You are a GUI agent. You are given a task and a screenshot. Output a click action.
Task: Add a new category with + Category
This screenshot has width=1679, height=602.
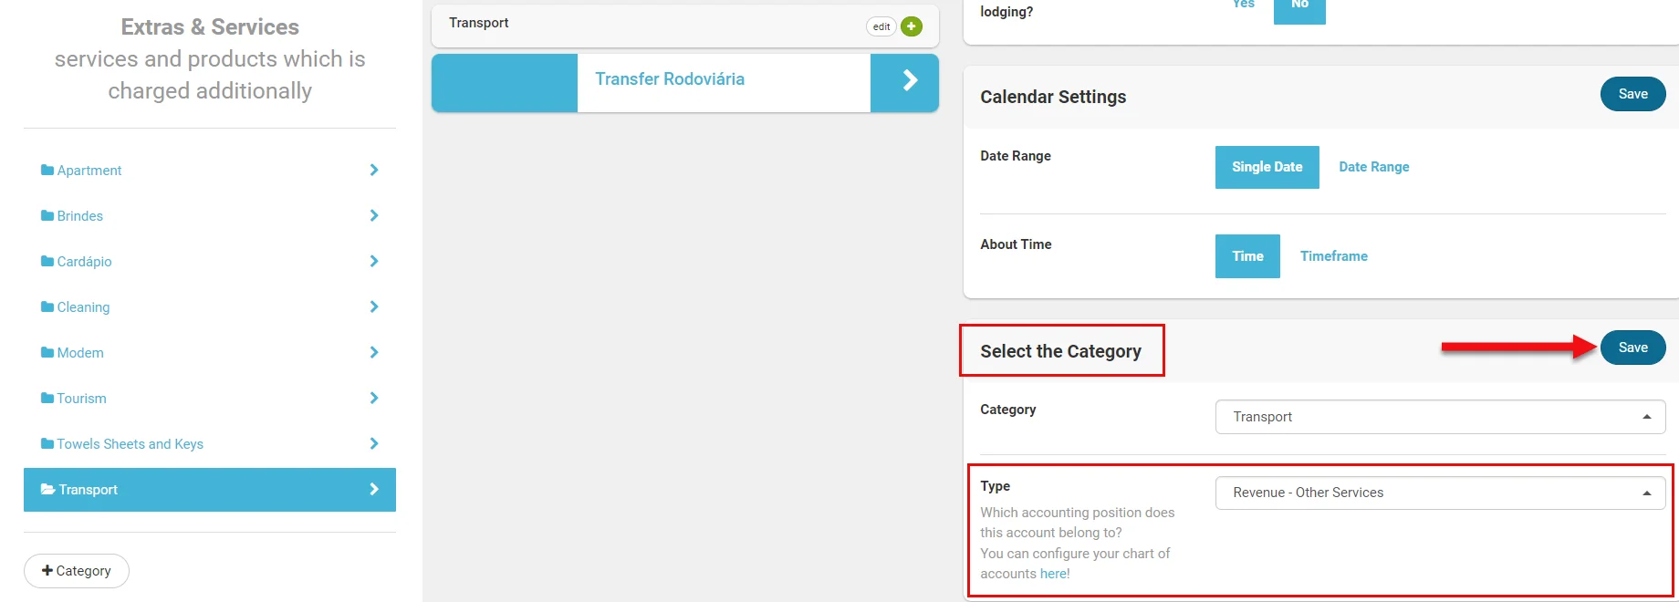coord(77,571)
